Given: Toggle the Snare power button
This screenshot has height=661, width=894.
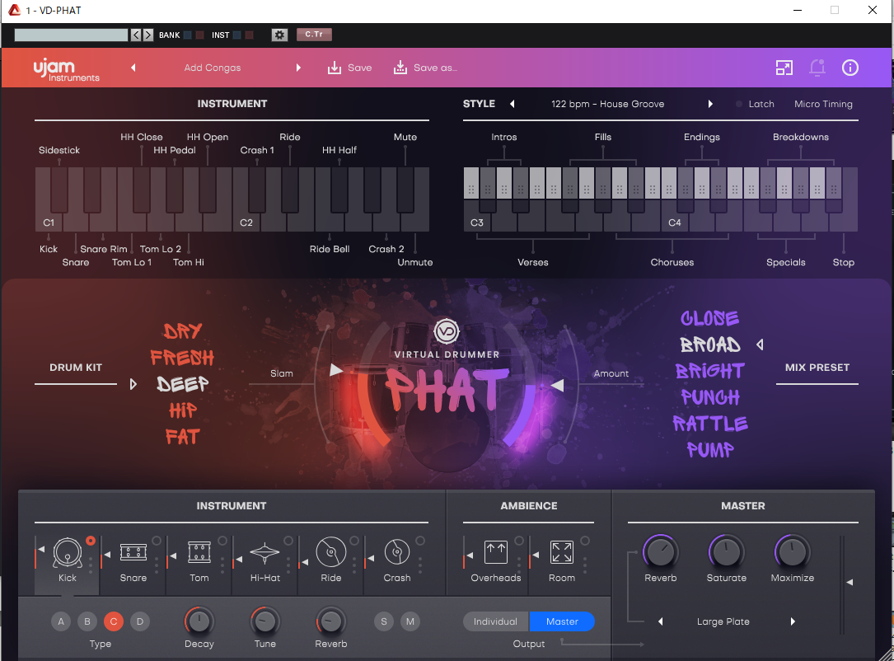Looking at the screenshot, I should pos(157,541).
